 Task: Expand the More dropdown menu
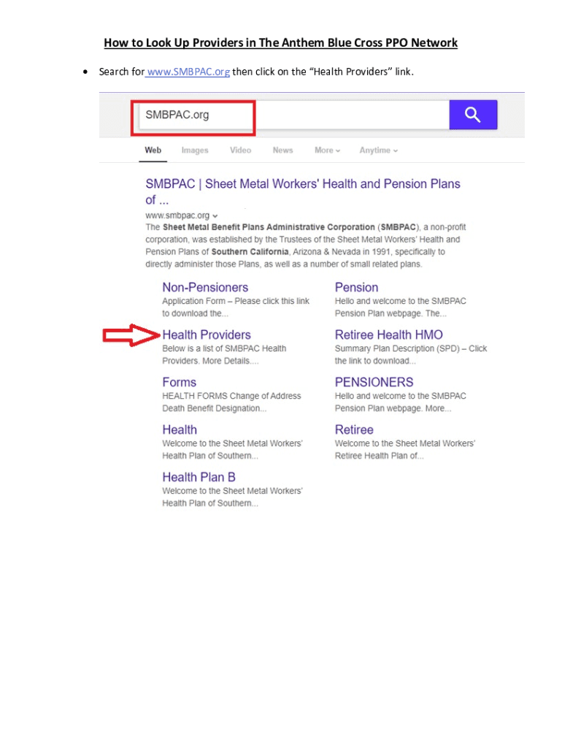point(328,150)
